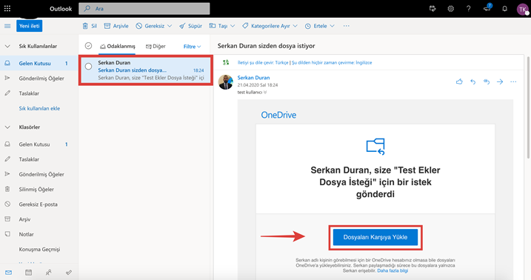Screen dimensions: 531x280
Task: Open toolbar more options ellipsis
Action: point(346,26)
